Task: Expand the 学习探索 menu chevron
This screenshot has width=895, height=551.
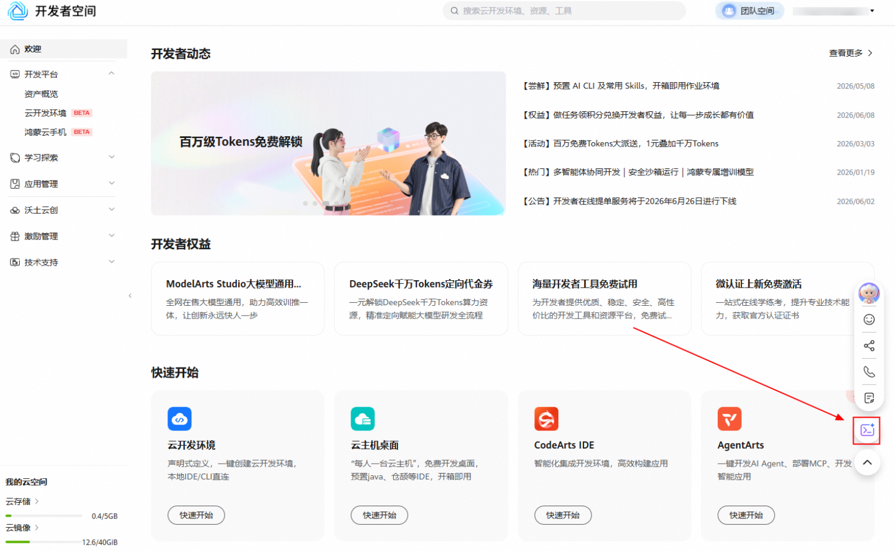Action: tap(111, 157)
